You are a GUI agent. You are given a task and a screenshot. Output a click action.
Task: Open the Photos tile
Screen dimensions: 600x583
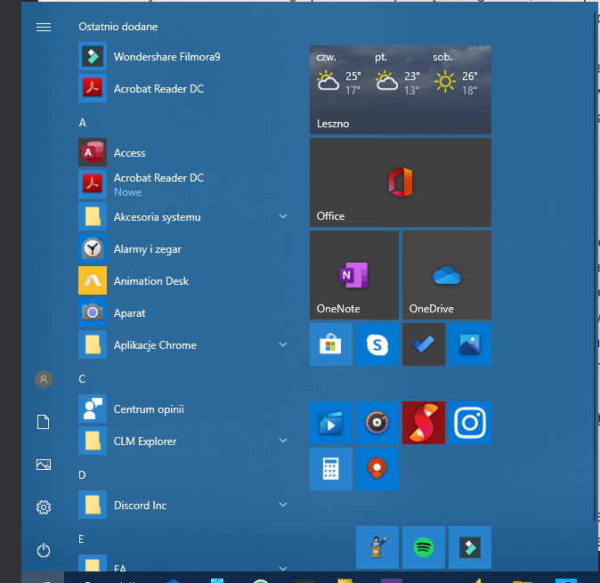(470, 344)
